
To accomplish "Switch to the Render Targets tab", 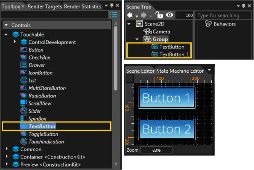I will [45, 7].
